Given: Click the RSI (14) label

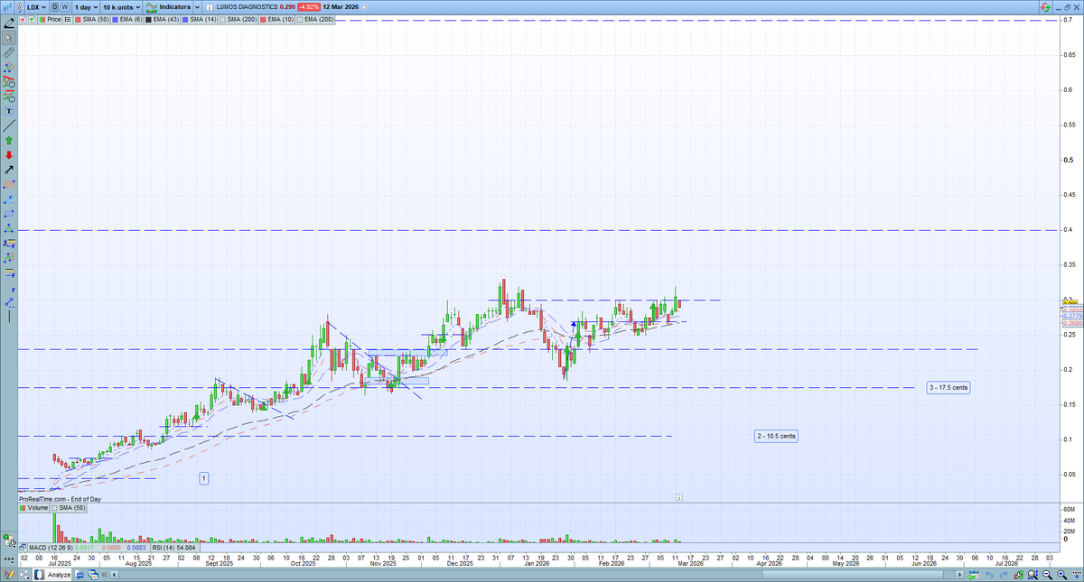Looking at the screenshot, I should pos(164,548).
